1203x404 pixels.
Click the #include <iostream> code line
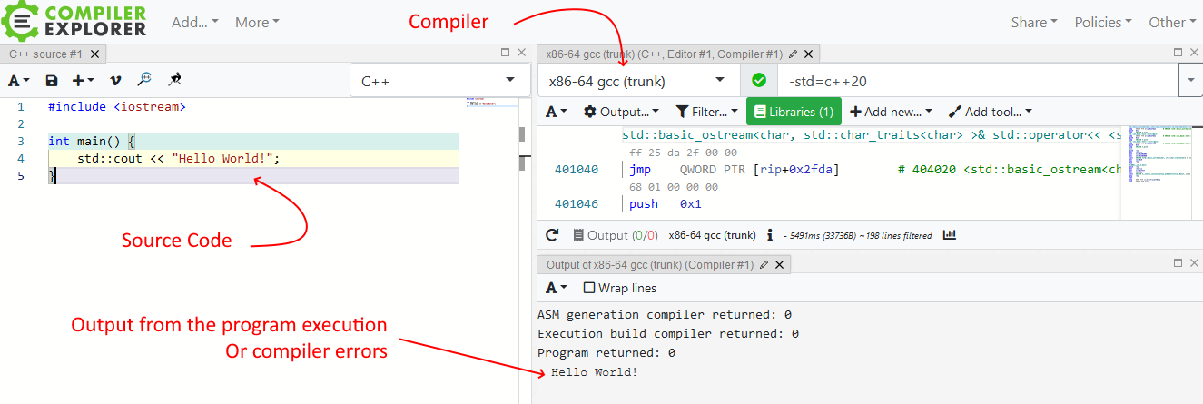coord(117,107)
